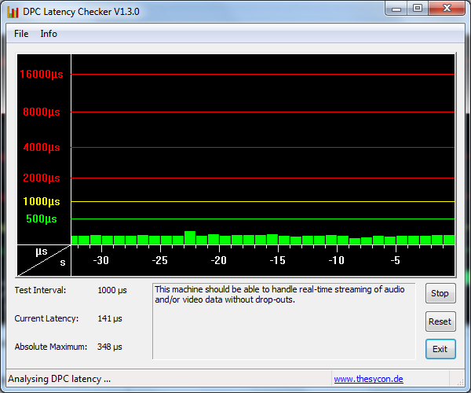Screen dimensions: 471x393
Task: Open the File menu
Action: 21,34
